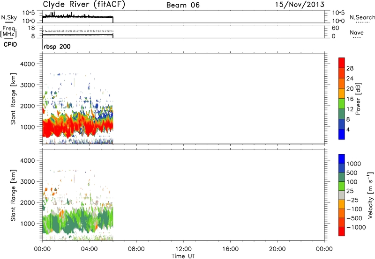Click the "18" frequency axis tick label
The height and width of the screenshot is (259, 375).
[31, 28]
